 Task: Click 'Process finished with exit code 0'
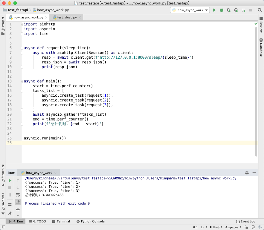tap(58, 203)
